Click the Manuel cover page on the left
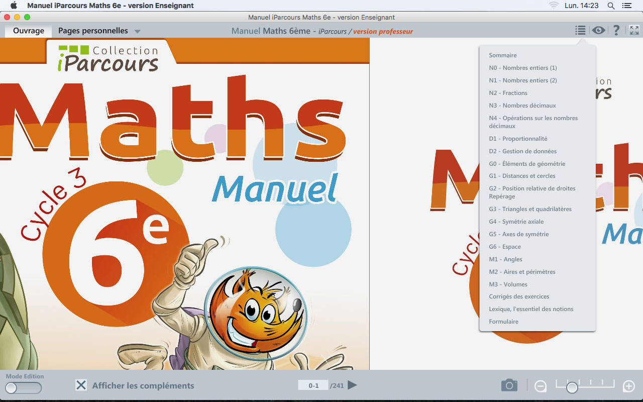This screenshot has height=402, width=643. (x=184, y=204)
